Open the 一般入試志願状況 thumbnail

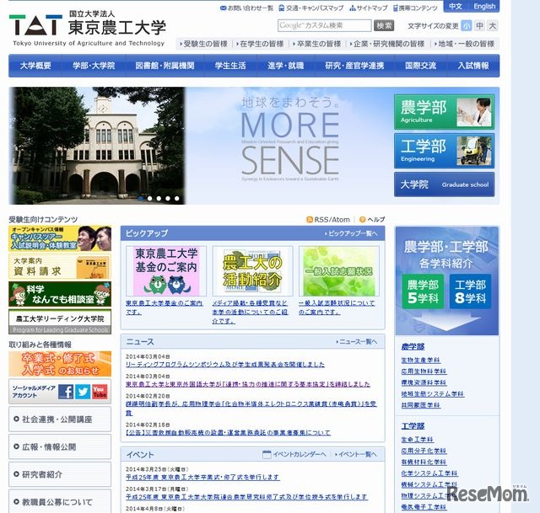click(339, 271)
